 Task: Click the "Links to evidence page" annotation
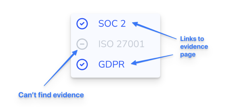click(194, 47)
